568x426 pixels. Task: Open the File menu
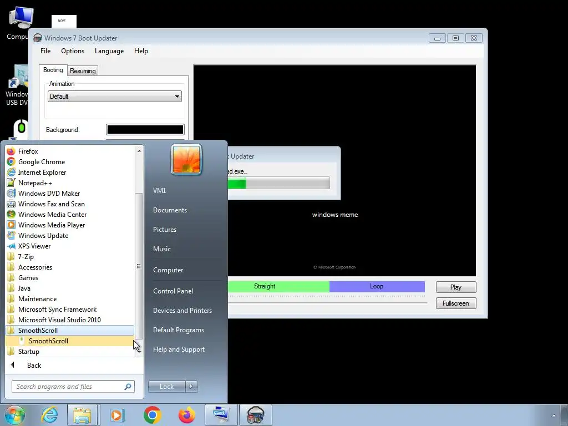click(45, 51)
